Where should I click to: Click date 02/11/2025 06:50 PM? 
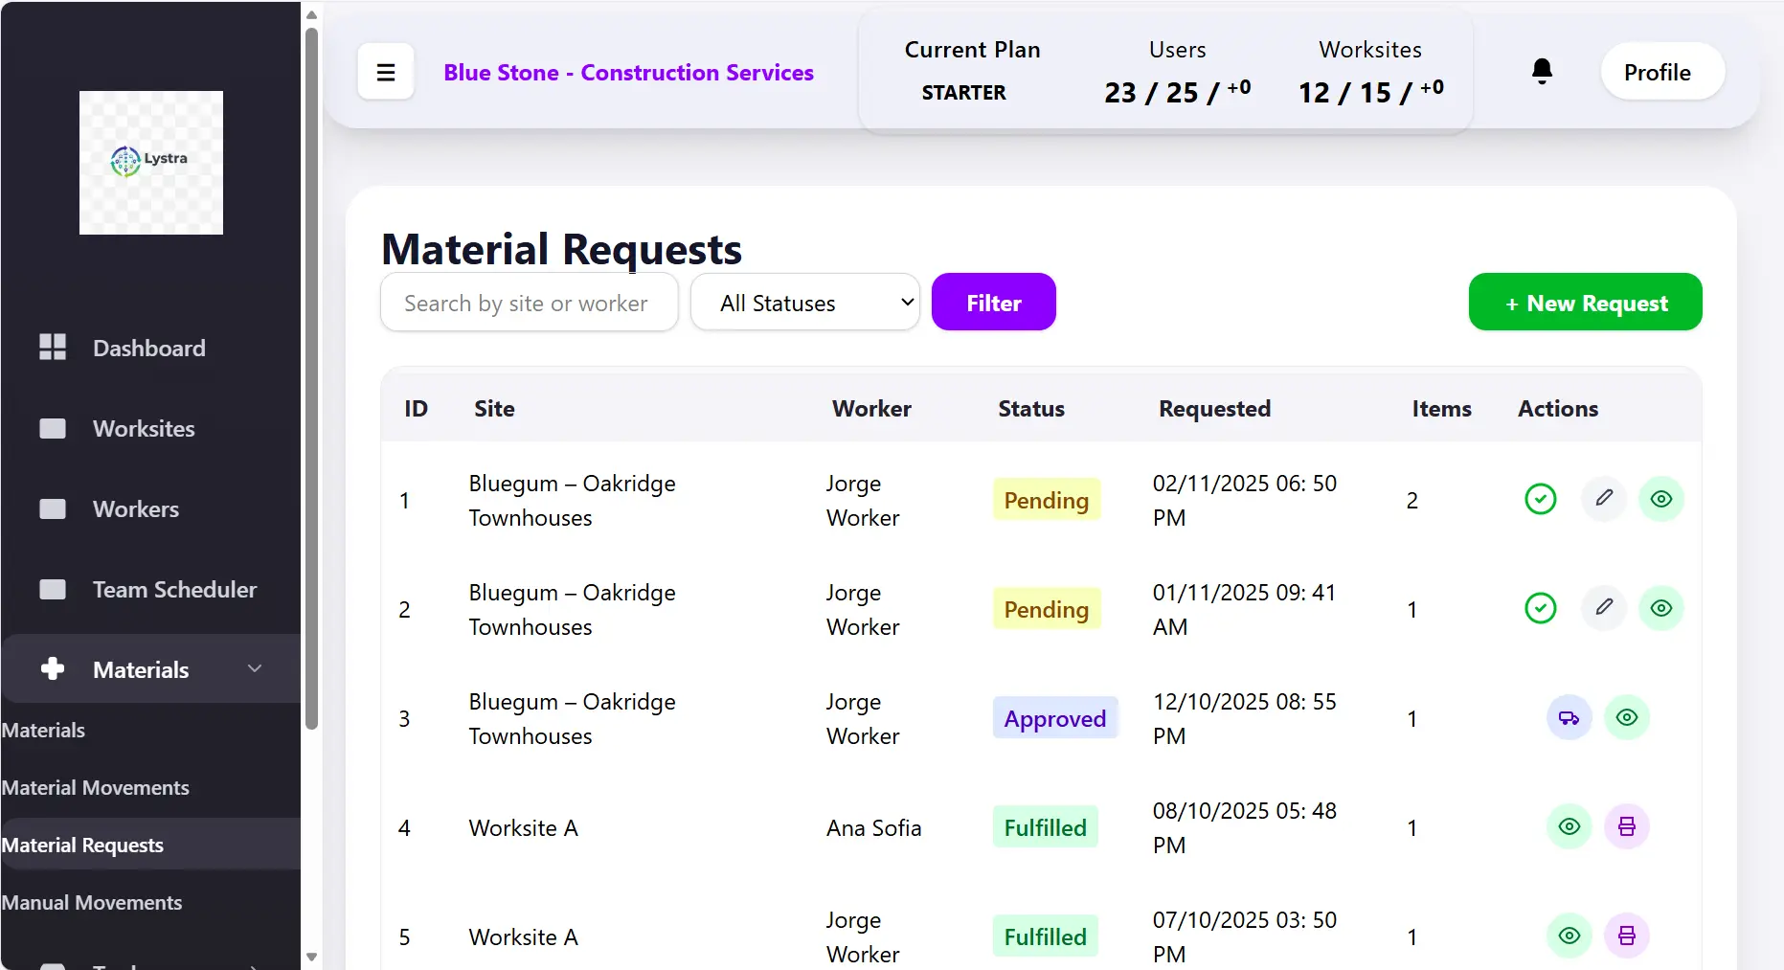coord(1245,501)
